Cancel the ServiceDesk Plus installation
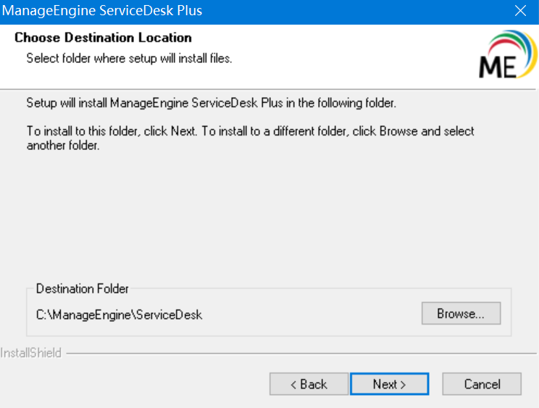This screenshot has height=408, width=539. click(x=482, y=384)
